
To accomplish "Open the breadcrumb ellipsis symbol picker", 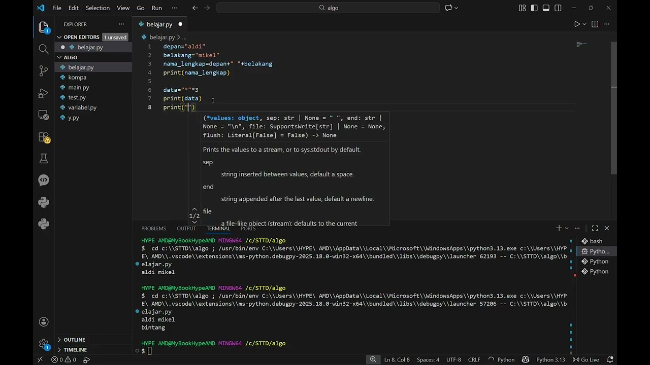I will pos(184,37).
